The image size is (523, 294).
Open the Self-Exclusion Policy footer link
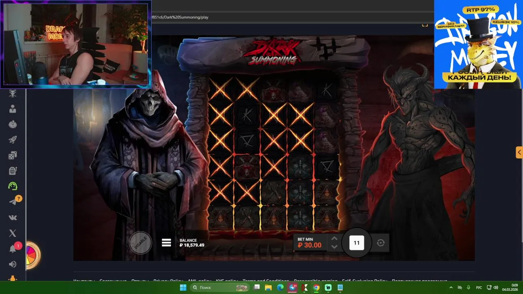coord(364,281)
